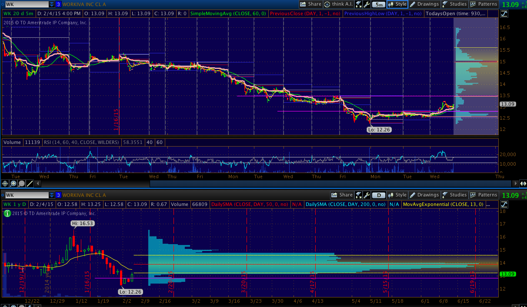Click the quick study flask icon in upper chart

359,4
